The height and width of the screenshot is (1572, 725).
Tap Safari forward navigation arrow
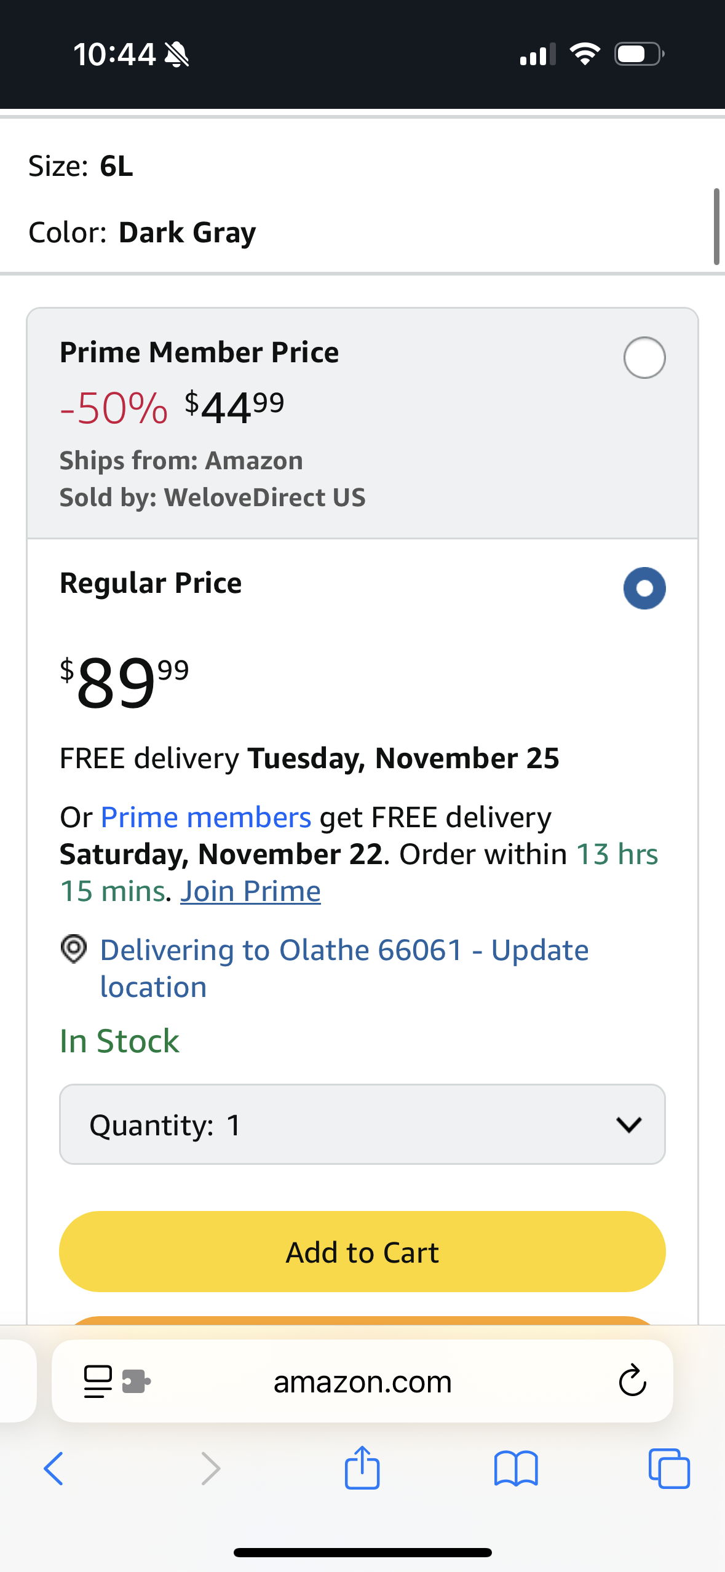[x=210, y=1469]
